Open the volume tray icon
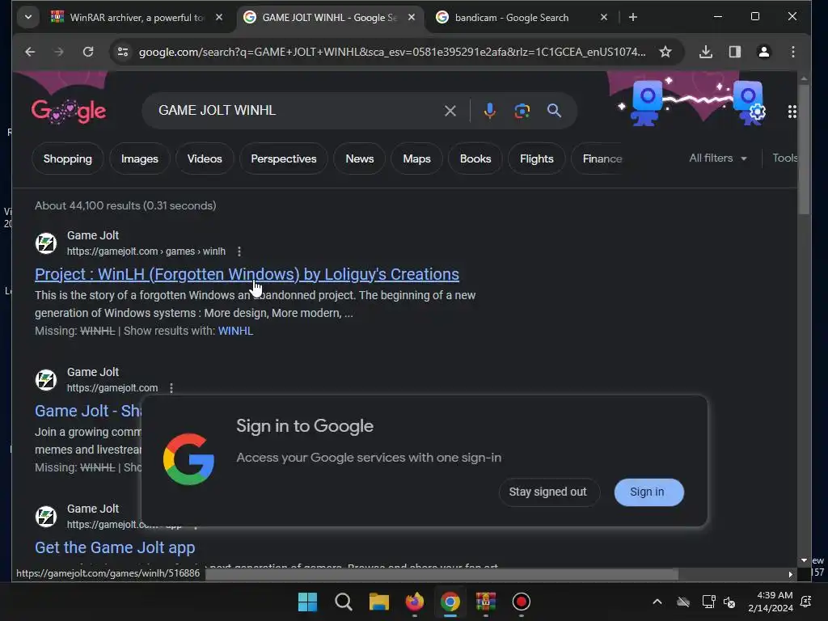828x621 pixels. point(729,602)
